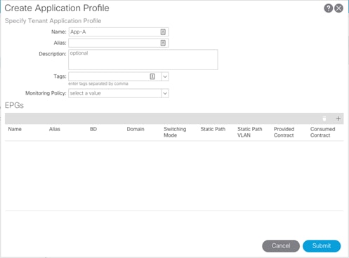Click the Provided Contract column header
Image resolution: width=349 pixels, height=258 pixels.
point(284,132)
